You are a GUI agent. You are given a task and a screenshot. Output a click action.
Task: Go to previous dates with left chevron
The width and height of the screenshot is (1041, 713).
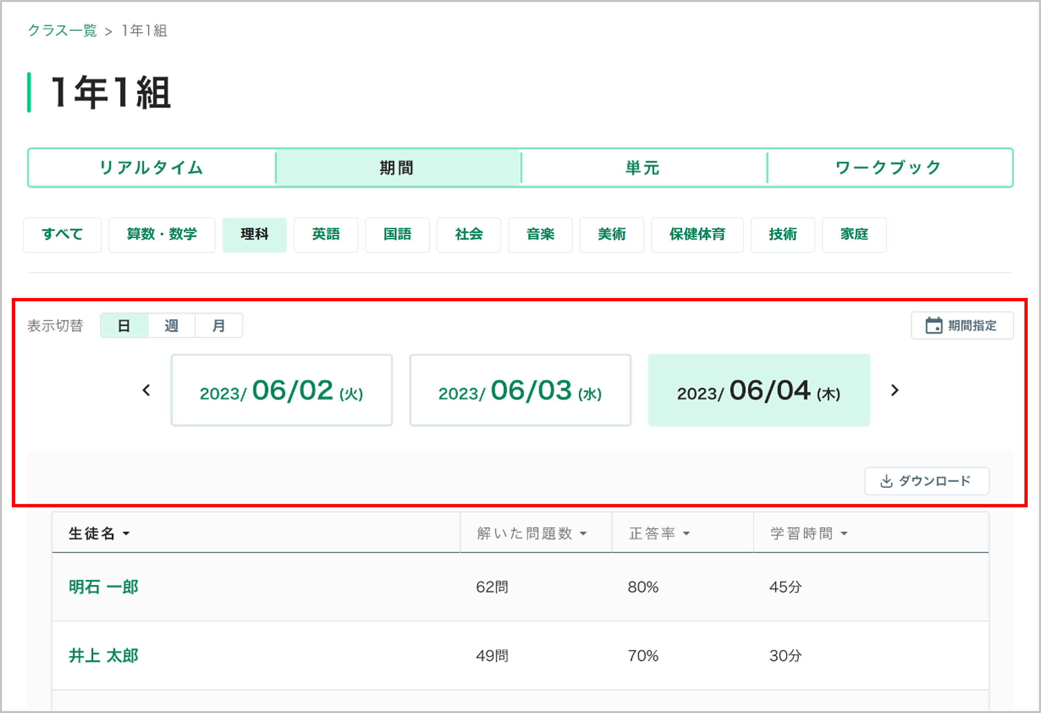coord(146,390)
